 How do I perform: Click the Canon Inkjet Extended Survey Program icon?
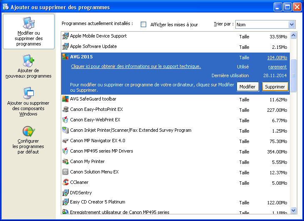65,131
